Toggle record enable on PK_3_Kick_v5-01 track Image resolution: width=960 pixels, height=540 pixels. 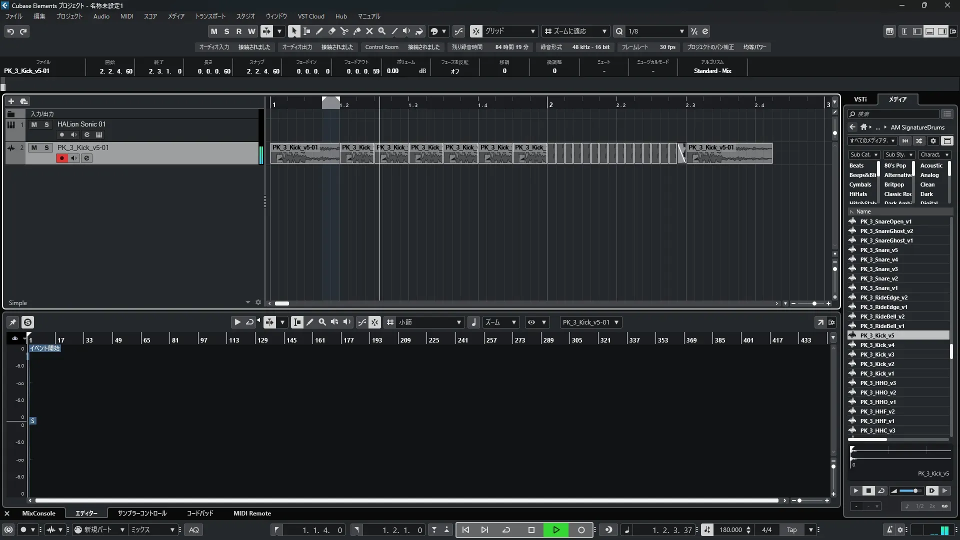62,158
